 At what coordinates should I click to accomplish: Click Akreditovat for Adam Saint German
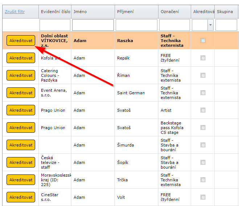pos(21,93)
